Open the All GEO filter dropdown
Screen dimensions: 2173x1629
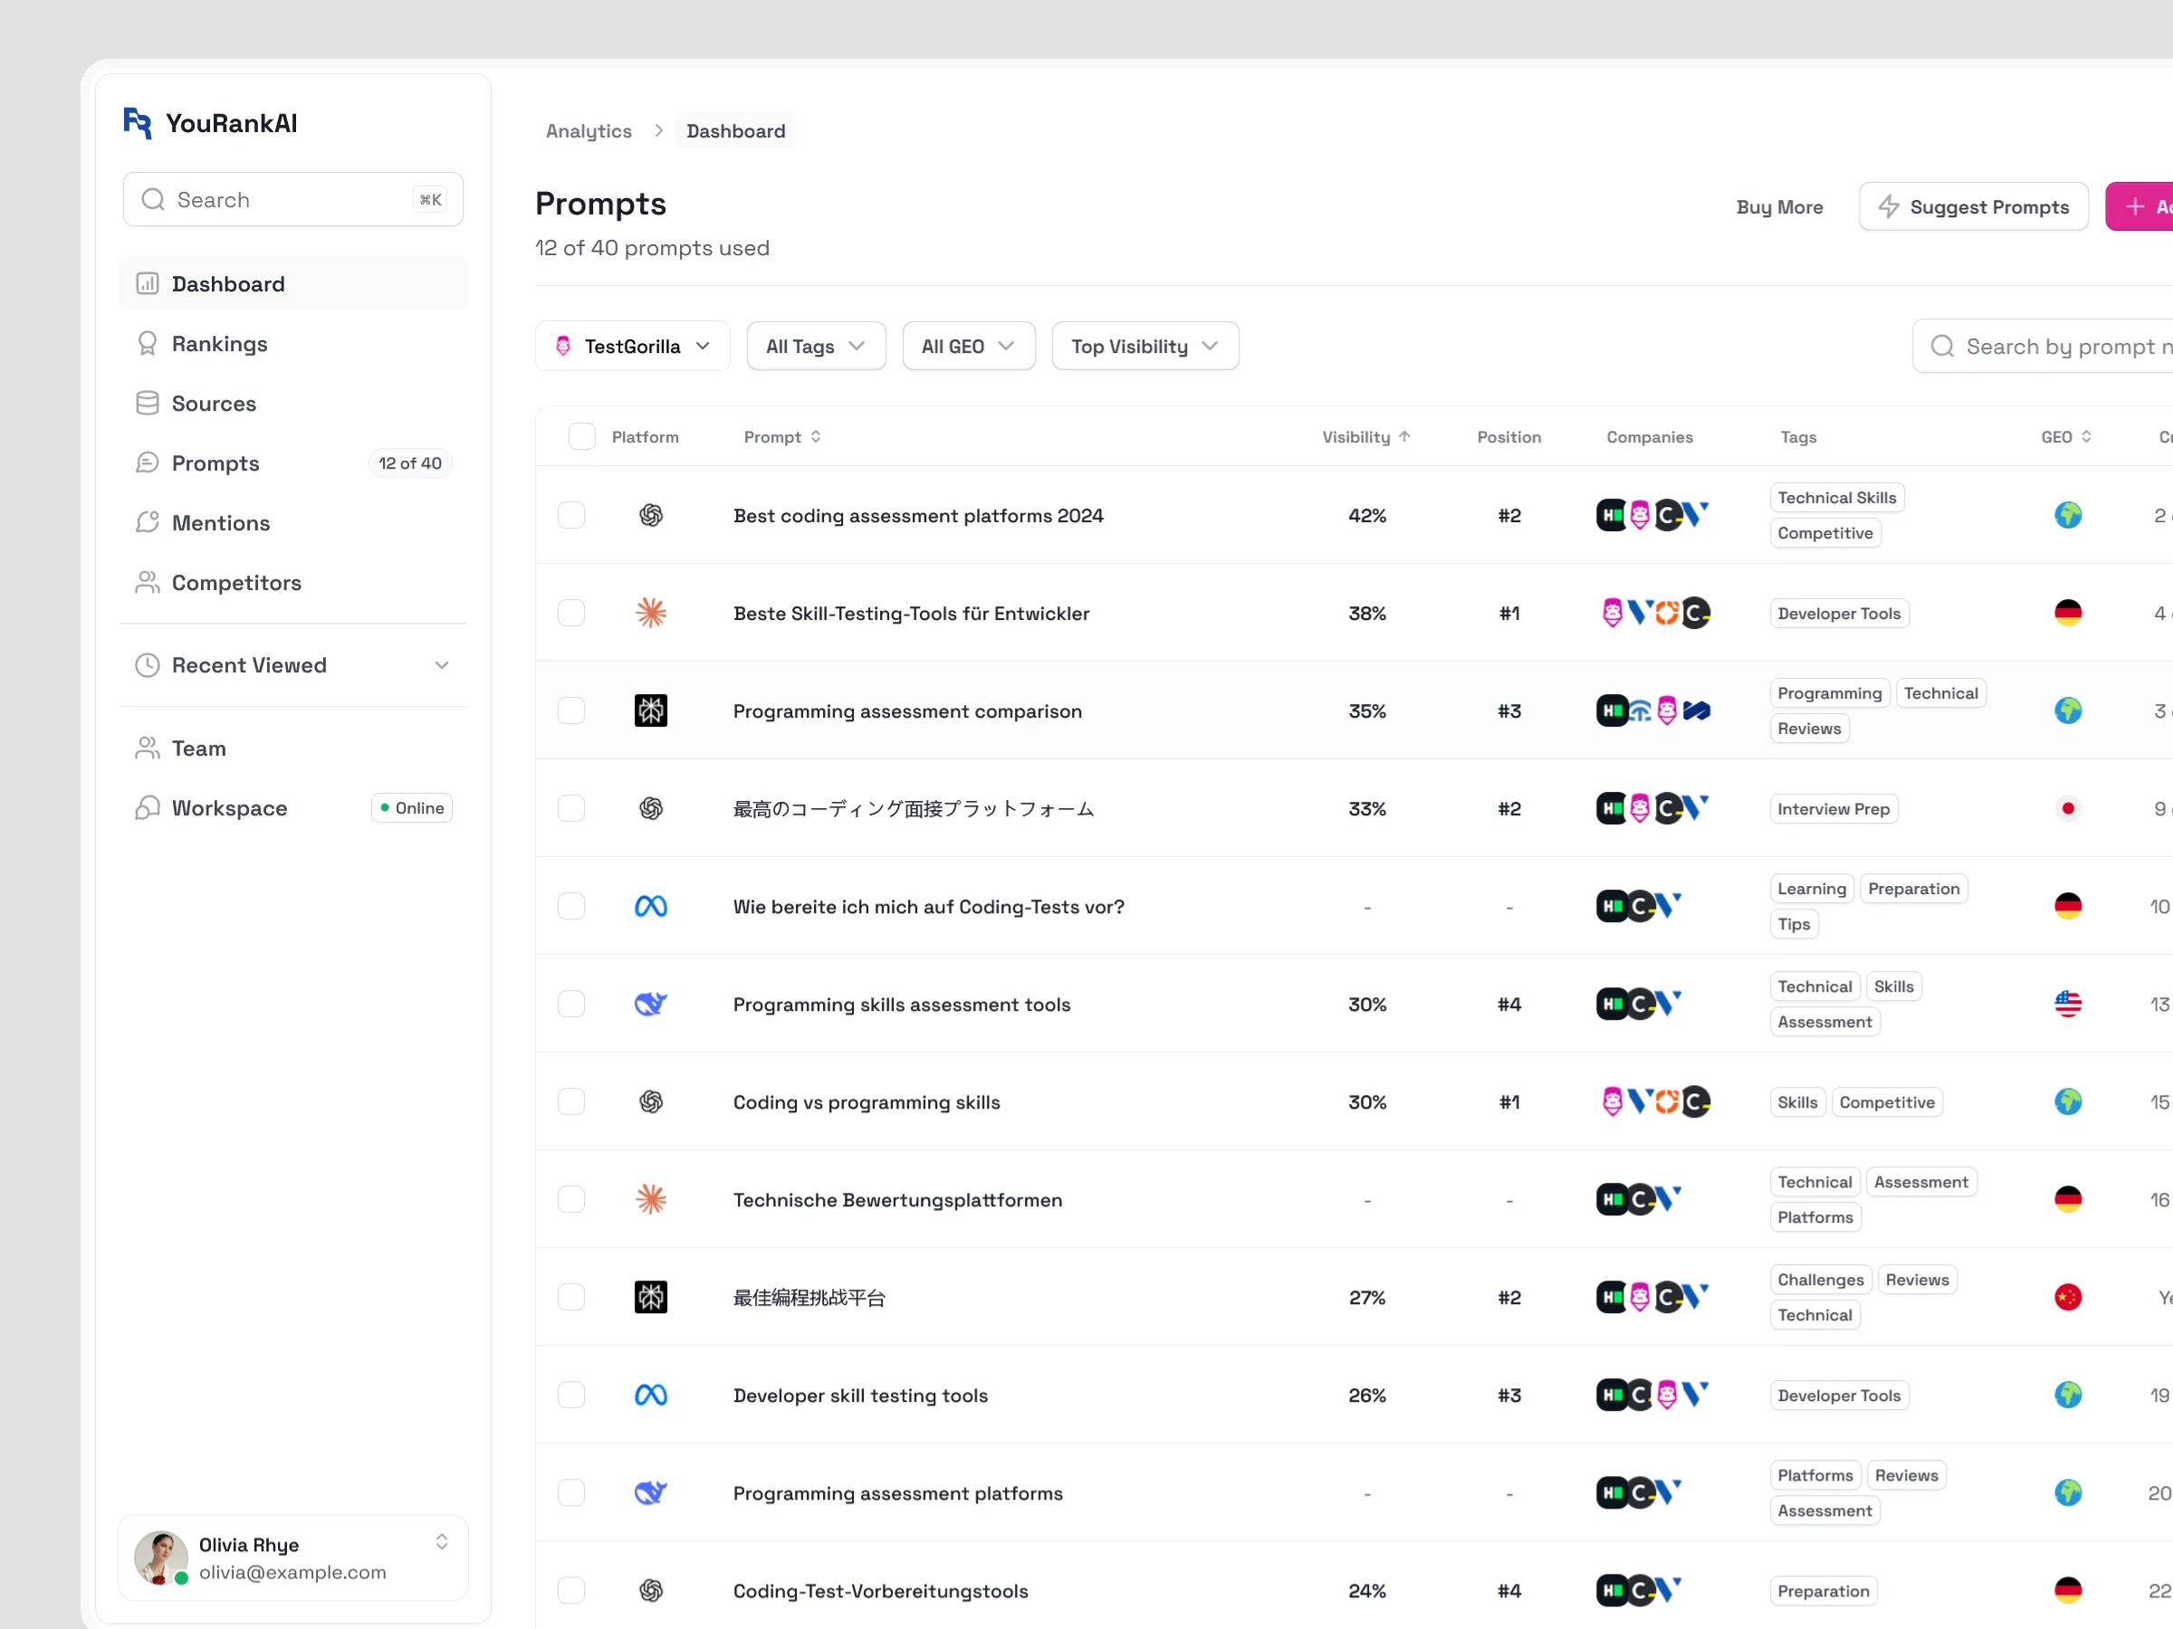[968, 347]
